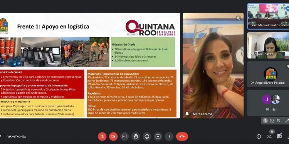Click the meeting code rak-efxc-jjw
Image resolution: width=289 pixels, height=144 pixels.
coord(17,136)
